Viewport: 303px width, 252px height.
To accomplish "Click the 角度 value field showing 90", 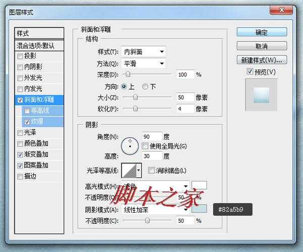I will 151,137.
